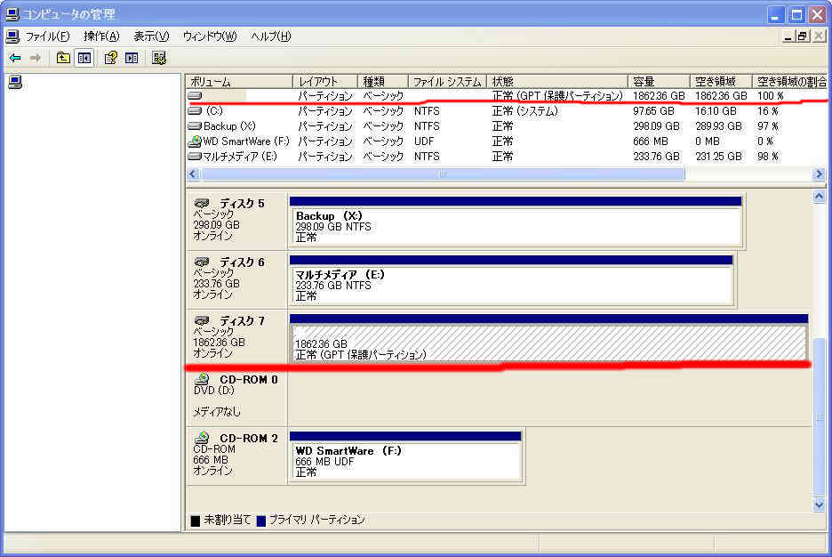This screenshot has width=832, height=557.
Task: Click the horizontal scrollbar thumb in volume list
Action: [443, 174]
